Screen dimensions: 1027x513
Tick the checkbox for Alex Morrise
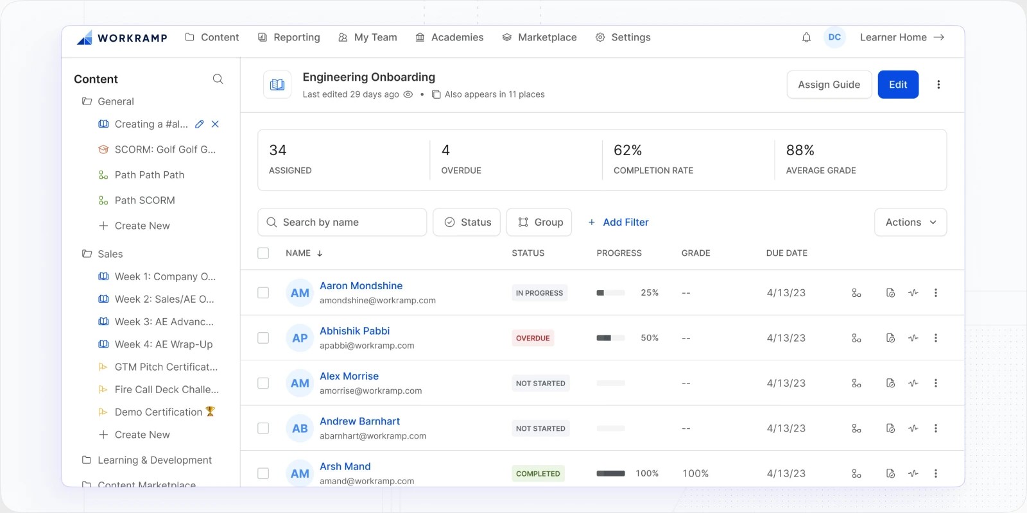coord(263,383)
